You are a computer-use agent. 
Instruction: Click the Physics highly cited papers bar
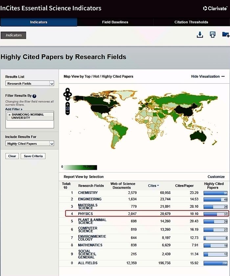tap(216, 214)
